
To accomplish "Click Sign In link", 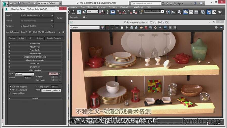I will pyautogui.click(x=180, y=3).
